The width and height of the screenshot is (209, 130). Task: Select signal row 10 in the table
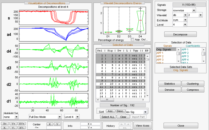point(120,84)
